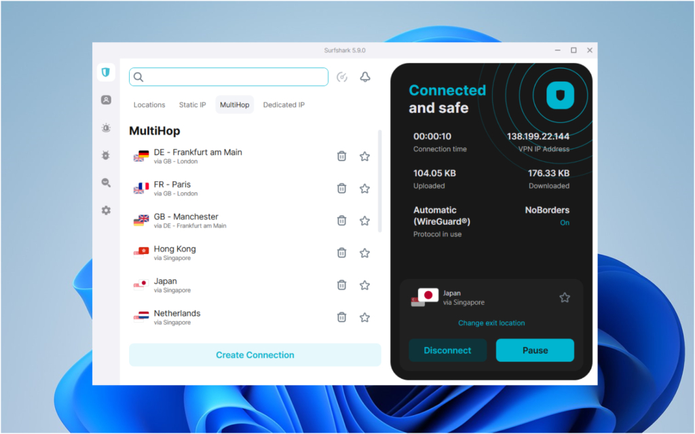This screenshot has width=695, height=434.
Task: Select the Dedicated IP tab
Action: point(283,105)
